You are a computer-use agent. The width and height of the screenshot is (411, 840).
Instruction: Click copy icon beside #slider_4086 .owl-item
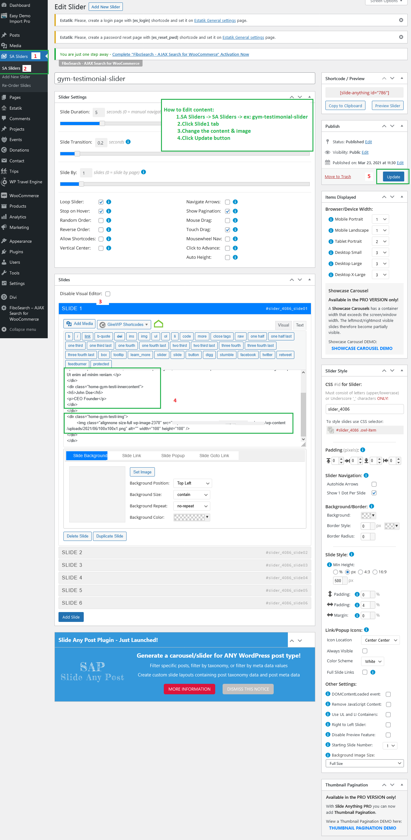pos(331,430)
